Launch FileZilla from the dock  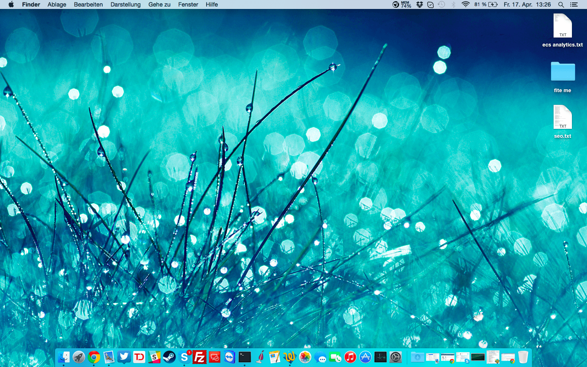(199, 358)
